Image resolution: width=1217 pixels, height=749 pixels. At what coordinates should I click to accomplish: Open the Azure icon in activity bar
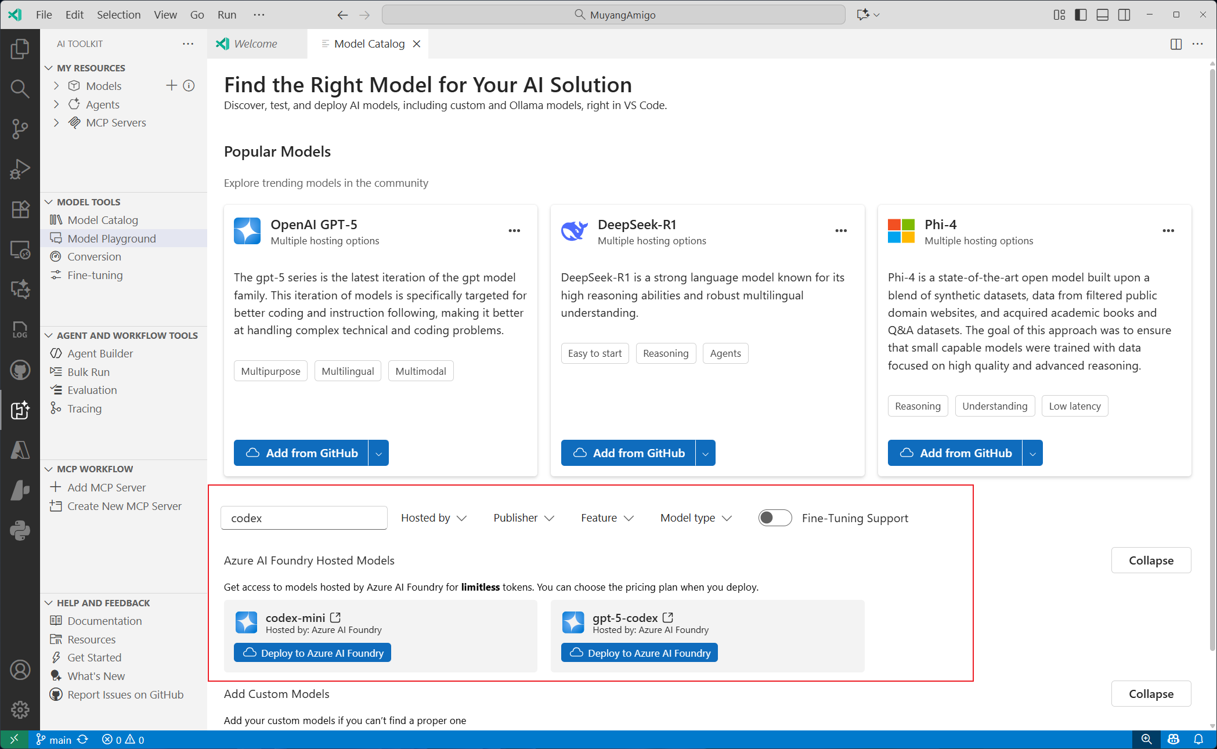20,450
